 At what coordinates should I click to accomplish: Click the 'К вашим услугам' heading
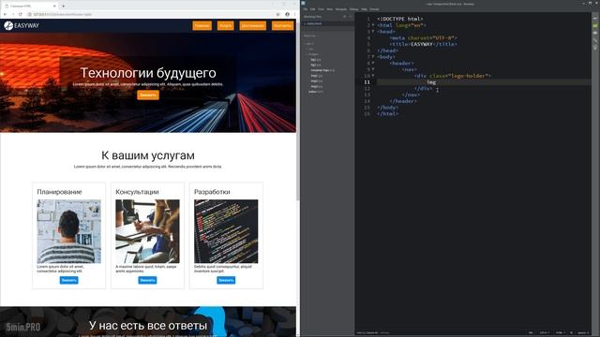148,155
